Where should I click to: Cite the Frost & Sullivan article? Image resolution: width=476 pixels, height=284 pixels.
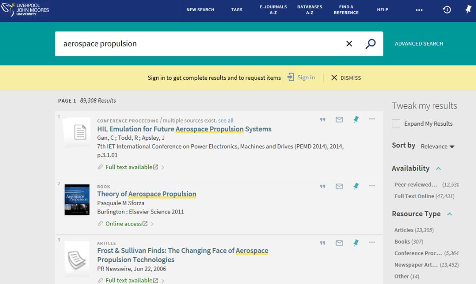point(323,243)
